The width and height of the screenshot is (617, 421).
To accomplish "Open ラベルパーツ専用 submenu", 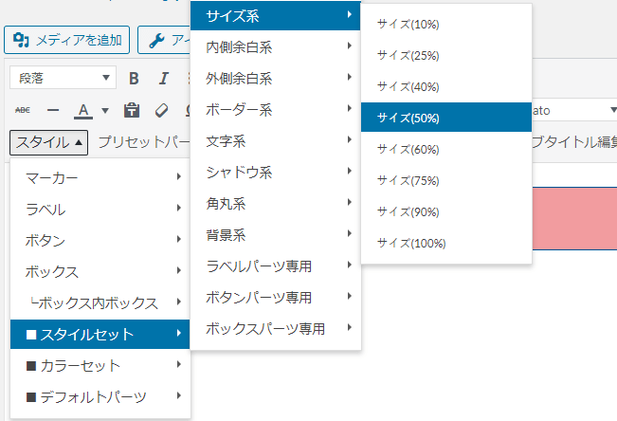I will pos(276,266).
